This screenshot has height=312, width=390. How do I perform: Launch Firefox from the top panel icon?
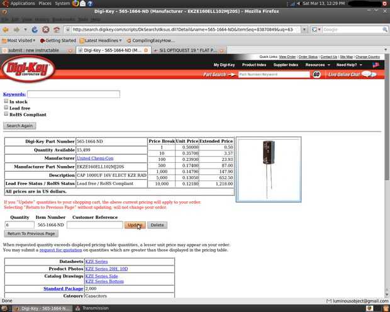(x=75, y=3)
